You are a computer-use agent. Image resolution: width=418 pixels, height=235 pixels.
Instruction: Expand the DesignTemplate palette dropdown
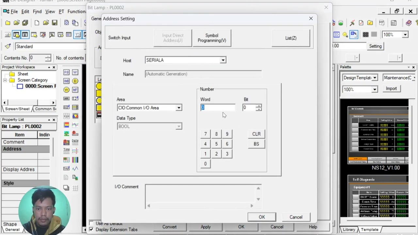[375, 78]
